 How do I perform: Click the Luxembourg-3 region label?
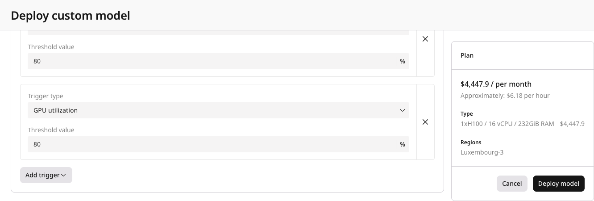(482, 152)
